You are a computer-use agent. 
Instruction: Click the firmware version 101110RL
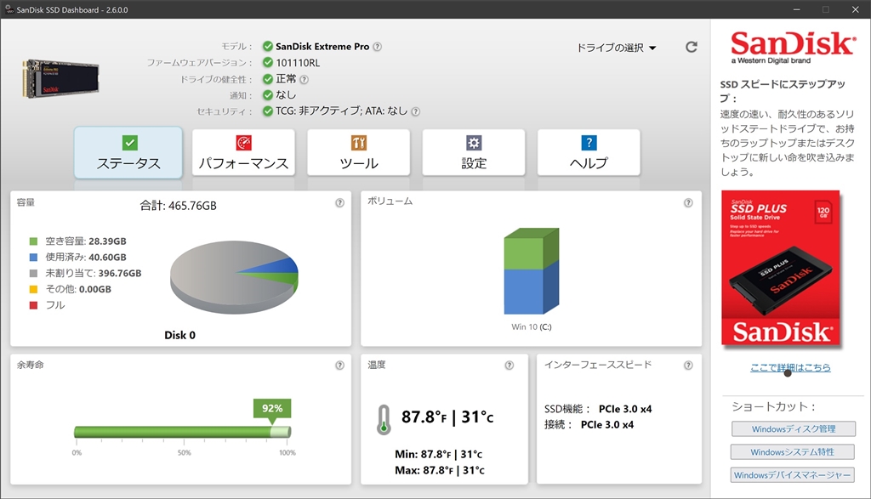click(x=298, y=63)
